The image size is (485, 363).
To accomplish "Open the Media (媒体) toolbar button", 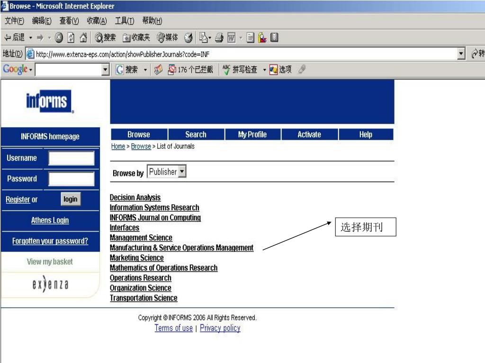I will [167, 38].
